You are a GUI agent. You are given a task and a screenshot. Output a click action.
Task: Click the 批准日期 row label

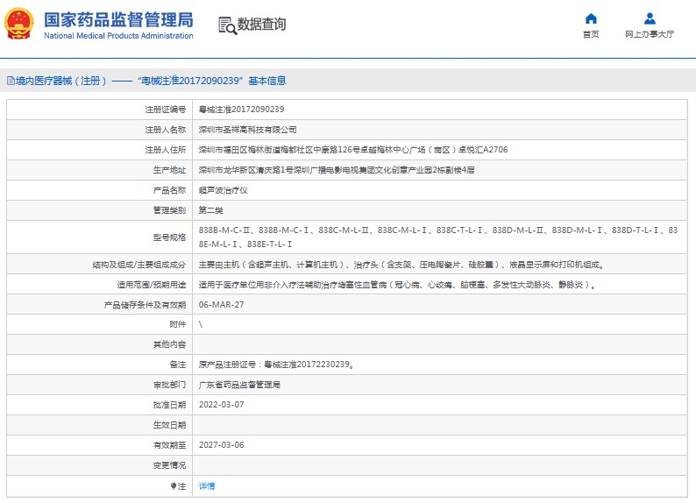(169, 405)
